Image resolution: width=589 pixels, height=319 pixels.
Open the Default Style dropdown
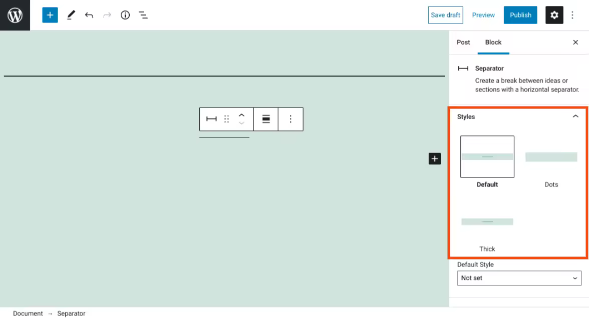[519, 278]
